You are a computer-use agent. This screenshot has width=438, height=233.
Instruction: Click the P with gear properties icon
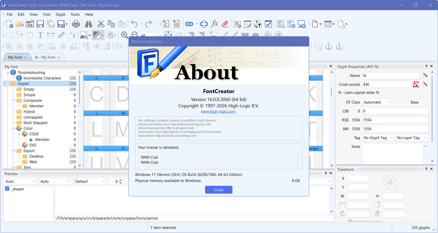pyautogui.click(x=238, y=24)
